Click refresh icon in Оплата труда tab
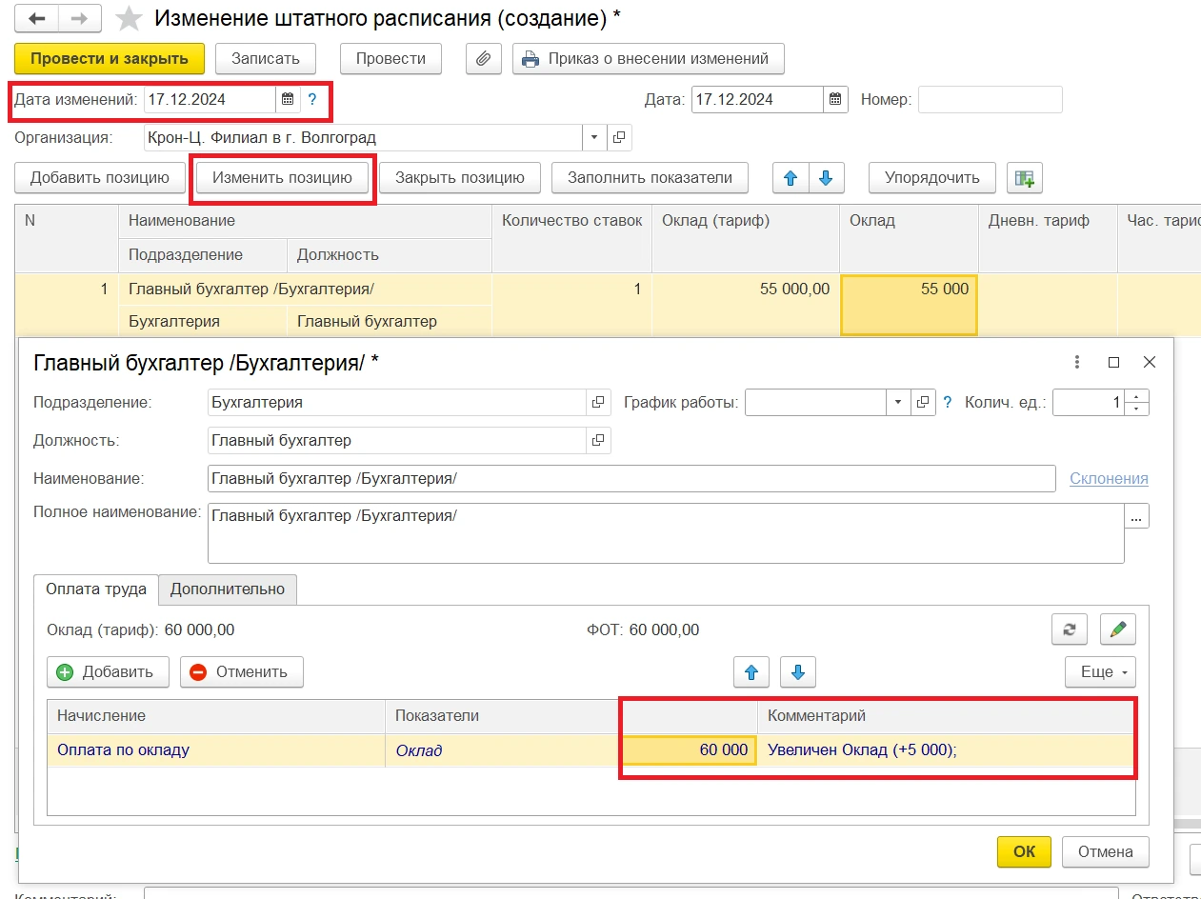The height and width of the screenshot is (899, 1201). 1070,629
